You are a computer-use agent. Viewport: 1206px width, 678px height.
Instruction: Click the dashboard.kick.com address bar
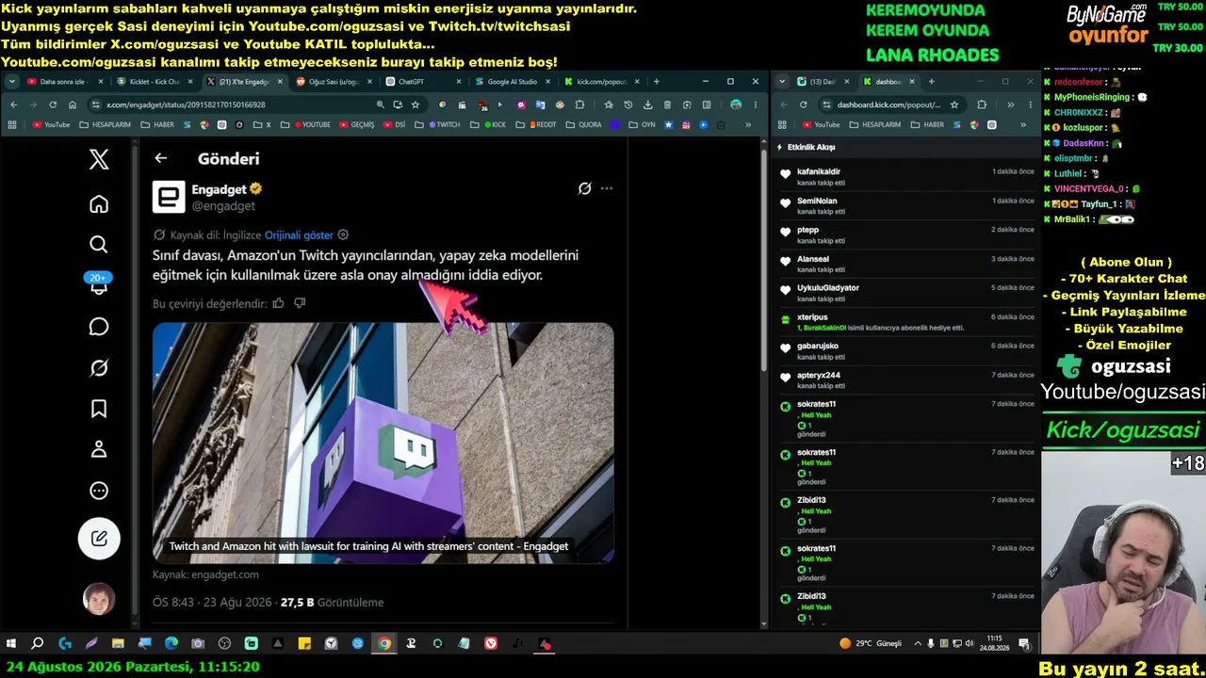[x=889, y=105]
